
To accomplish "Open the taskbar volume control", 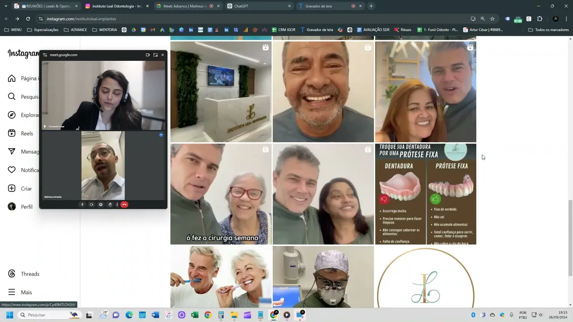I will [x=541, y=315].
